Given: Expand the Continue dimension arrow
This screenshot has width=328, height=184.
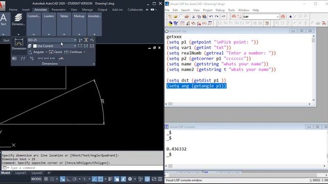Looking at the screenshot, I should coord(85,52).
